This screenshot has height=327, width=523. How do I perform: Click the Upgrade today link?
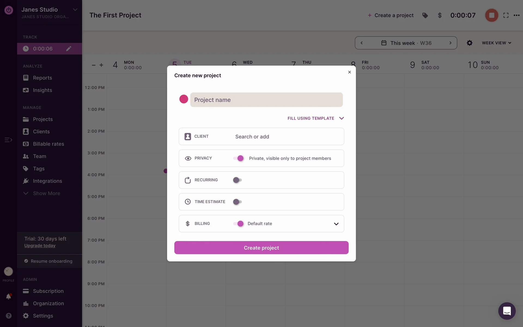tap(40, 246)
